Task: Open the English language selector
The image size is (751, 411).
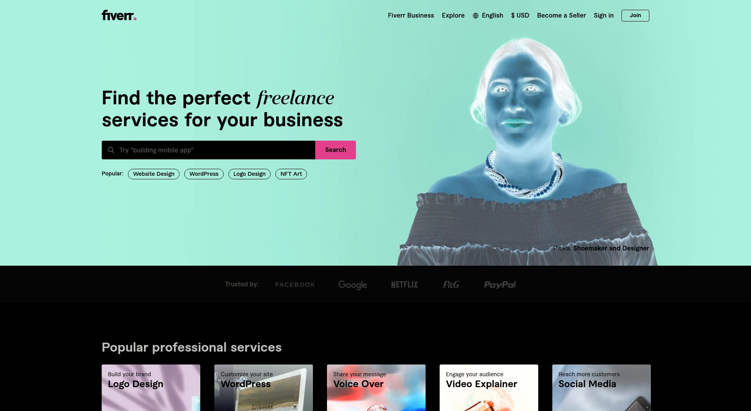Action: click(488, 16)
